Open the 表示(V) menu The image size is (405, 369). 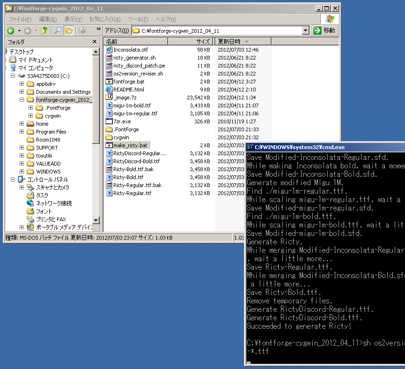(x=73, y=19)
